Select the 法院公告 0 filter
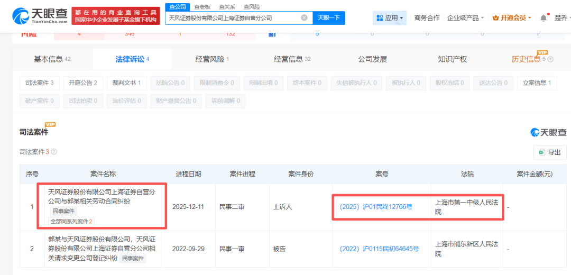The image size is (571, 275). tap(170, 82)
